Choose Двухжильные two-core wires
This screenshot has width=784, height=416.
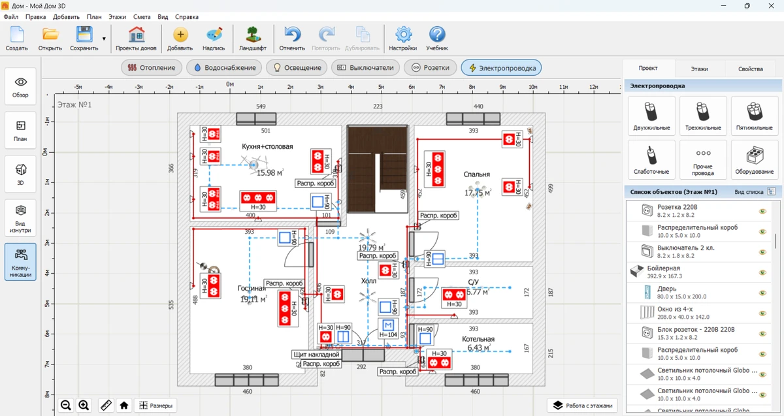pyautogui.click(x=651, y=116)
